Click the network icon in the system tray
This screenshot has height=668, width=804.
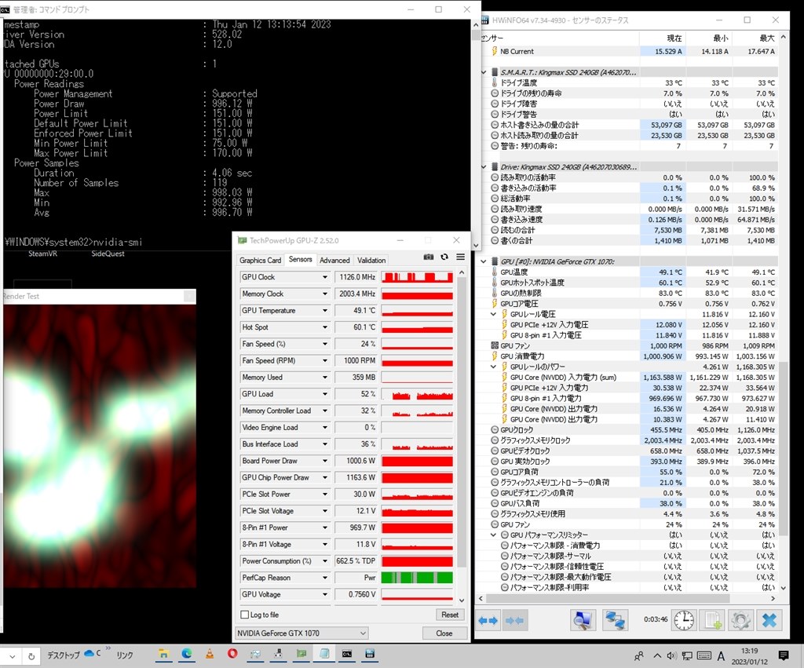pos(687,655)
